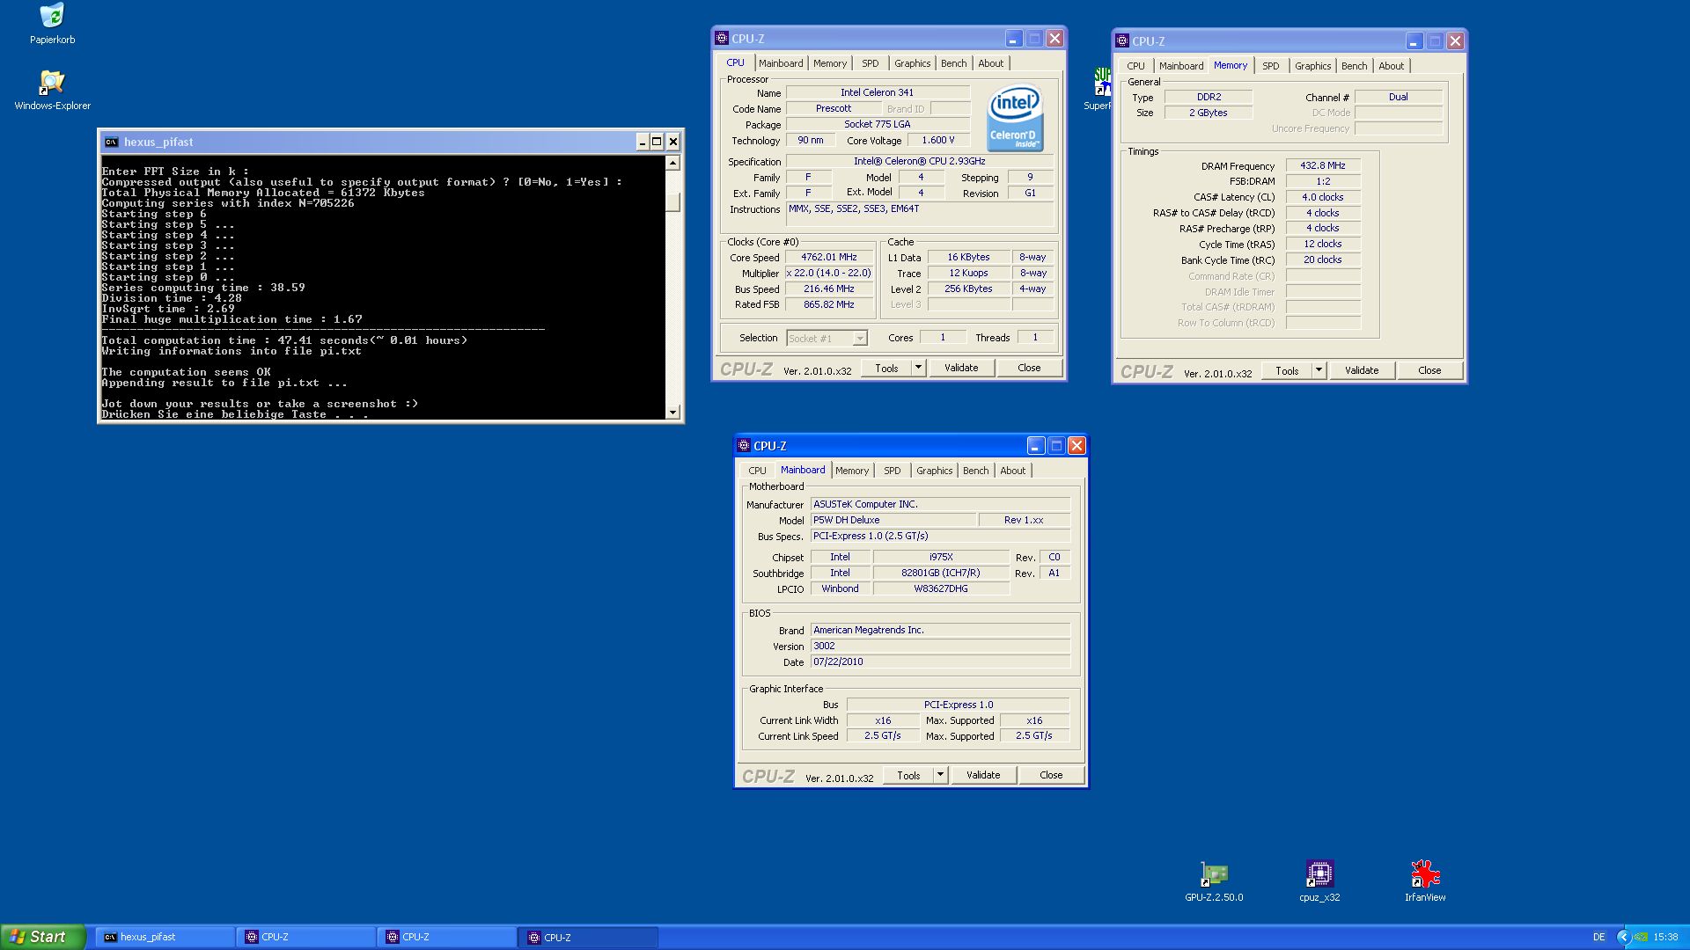Click the CAS# Latency 4.0 clocks value
This screenshot has height=950, width=1690.
pos(1323,197)
